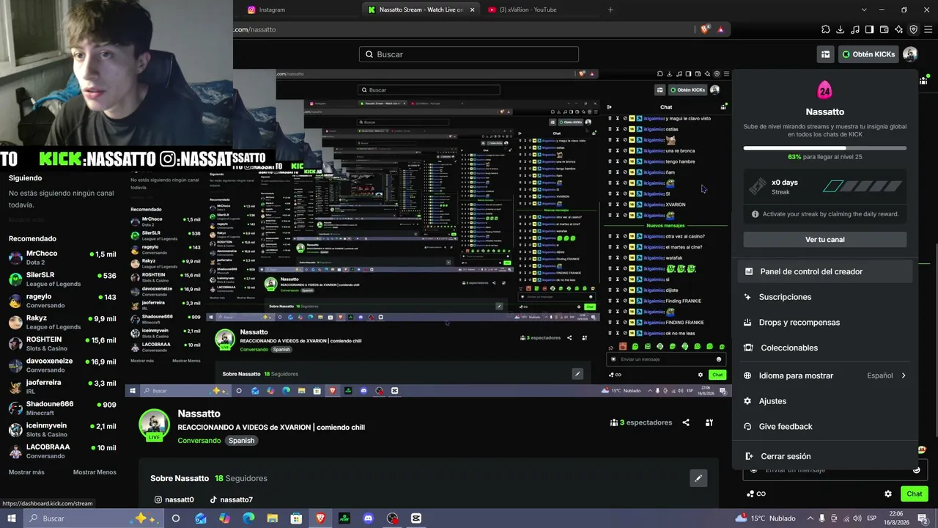The height and width of the screenshot is (528, 938).
Task: Open Brave browser from the taskbar
Action: click(x=320, y=518)
